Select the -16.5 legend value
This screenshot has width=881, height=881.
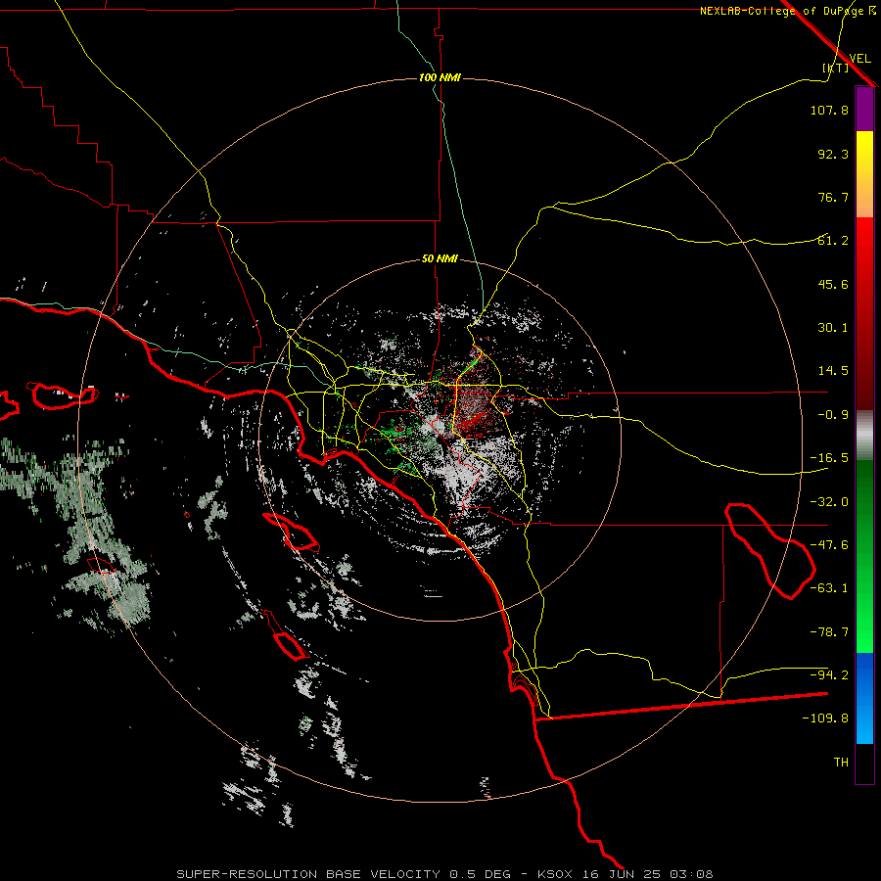(829, 458)
